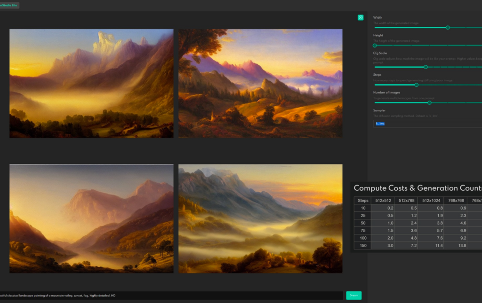This screenshot has height=303, width=482.
Task: Click the 768x768 column header in costs table
Action: point(455,201)
